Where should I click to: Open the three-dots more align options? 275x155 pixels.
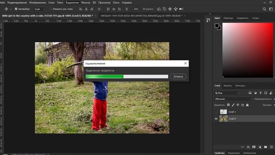(x=136, y=9)
